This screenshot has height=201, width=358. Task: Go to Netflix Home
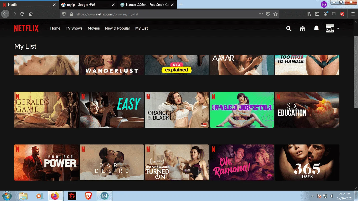pyautogui.click(x=55, y=28)
